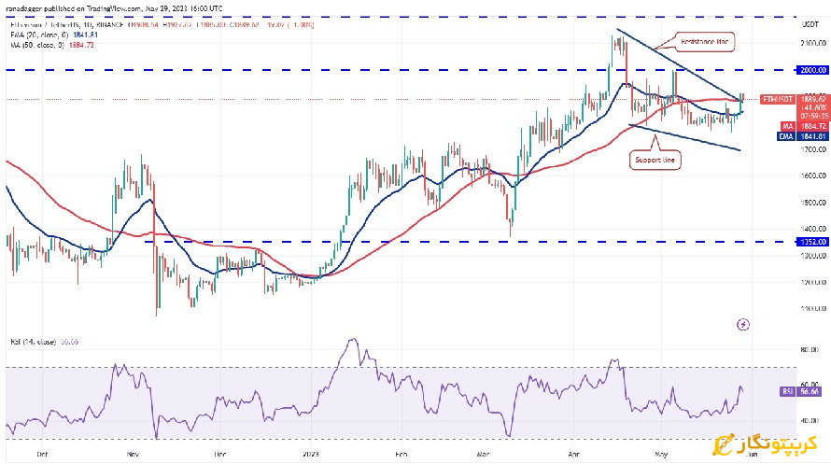Click the RSI (14, close) indicator legend

tap(44, 343)
